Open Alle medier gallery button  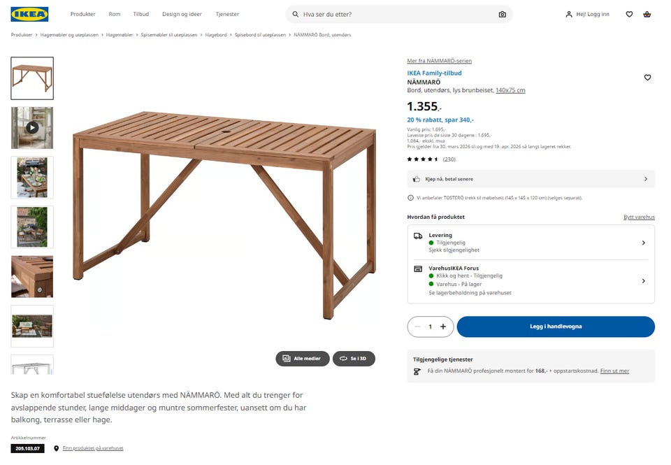[302, 359]
